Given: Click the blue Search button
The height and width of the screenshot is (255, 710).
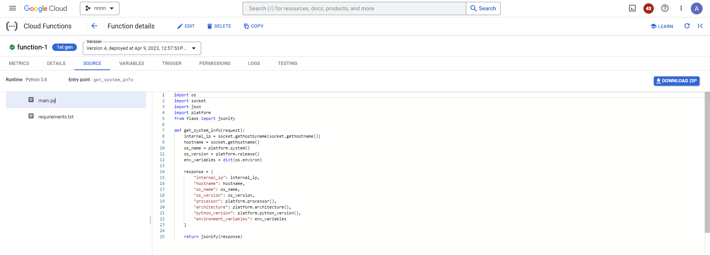Looking at the screenshot, I should click(483, 8).
